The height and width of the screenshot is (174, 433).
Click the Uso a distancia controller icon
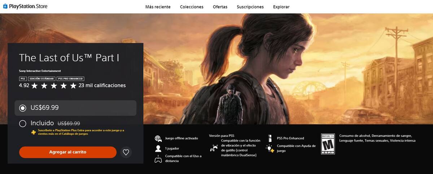click(x=158, y=159)
